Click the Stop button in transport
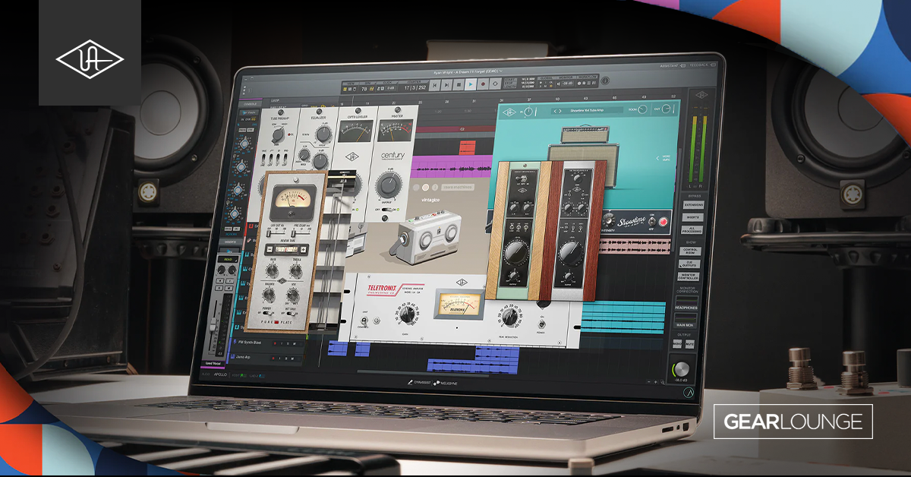Screen dimensions: 911x477 (459, 84)
